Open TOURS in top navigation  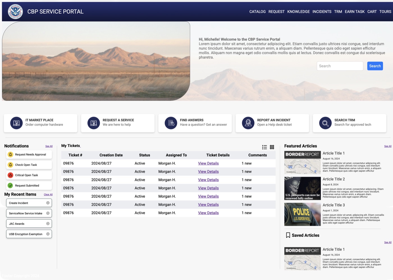pyautogui.click(x=385, y=12)
